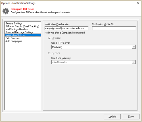This screenshot has width=142, height=122.
Task: Expand the Use SMTP Server dropdown arrow
Action: pos(134,47)
